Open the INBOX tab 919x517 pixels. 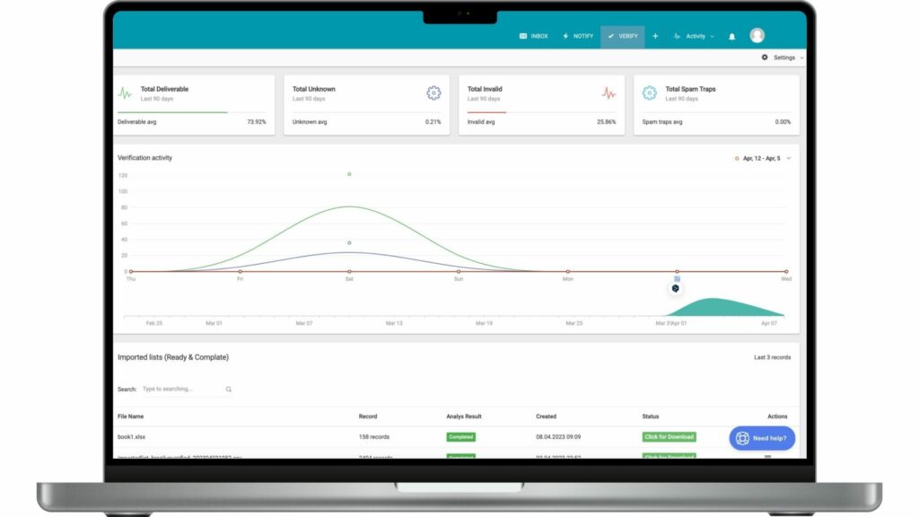[533, 37]
